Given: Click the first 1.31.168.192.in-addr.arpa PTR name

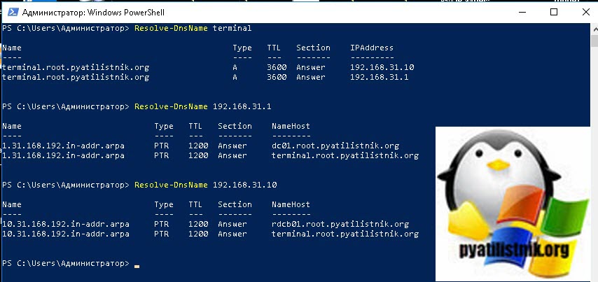Looking at the screenshot, I should pyautogui.click(x=63, y=146).
